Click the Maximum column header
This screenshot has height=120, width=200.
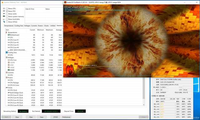coord(49,30)
